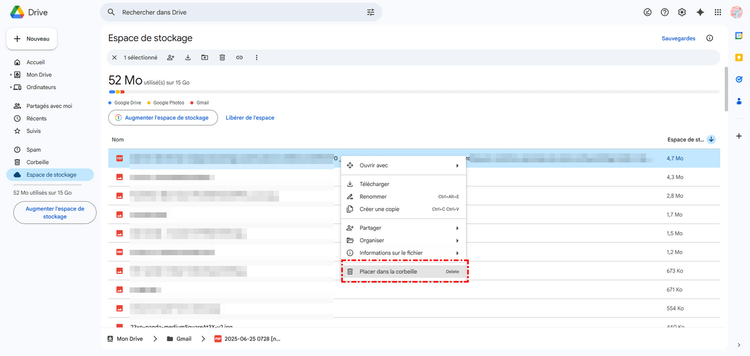The height and width of the screenshot is (356, 750).
Task: Choose Créer une copie in the menu
Action: (x=403, y=209)
